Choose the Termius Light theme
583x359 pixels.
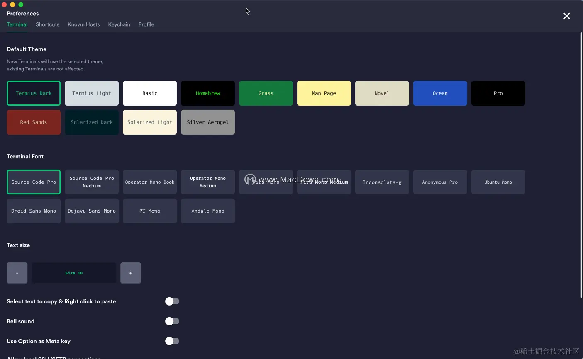[92, 93]
